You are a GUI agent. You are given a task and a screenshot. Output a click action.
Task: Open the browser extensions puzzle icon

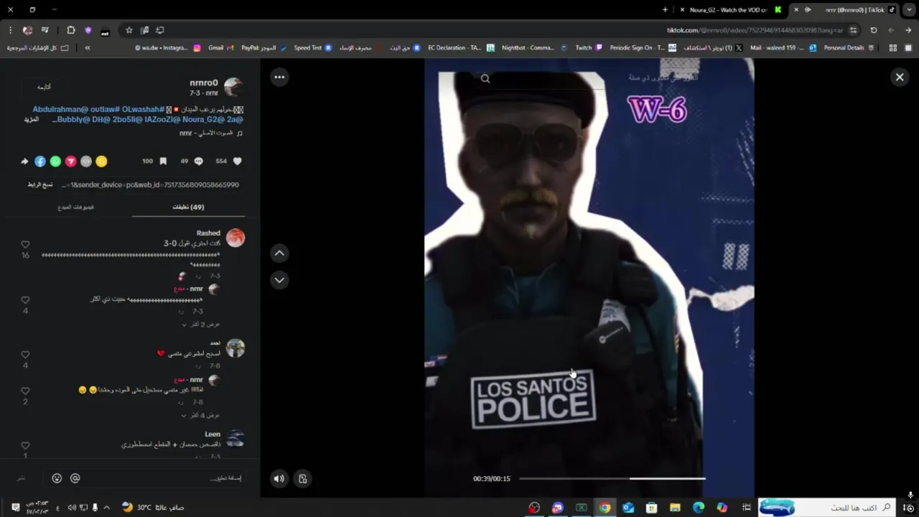pos(71,30)
